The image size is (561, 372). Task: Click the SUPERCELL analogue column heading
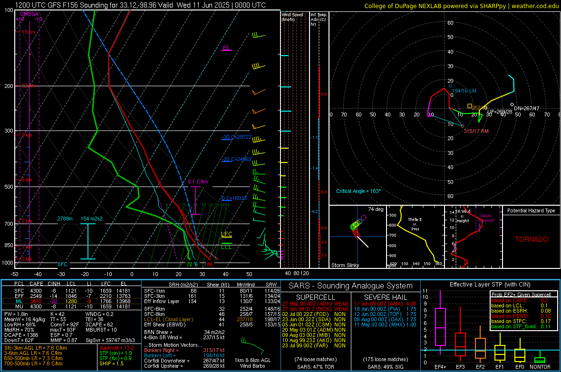[x=316, y=297]
